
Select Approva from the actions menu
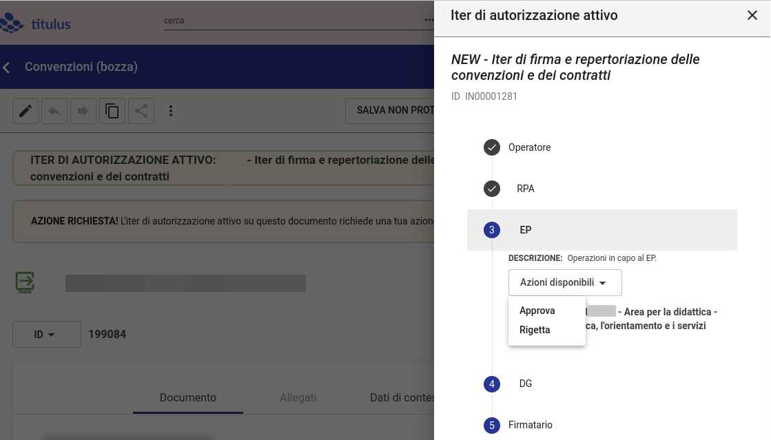pos(537,311)
